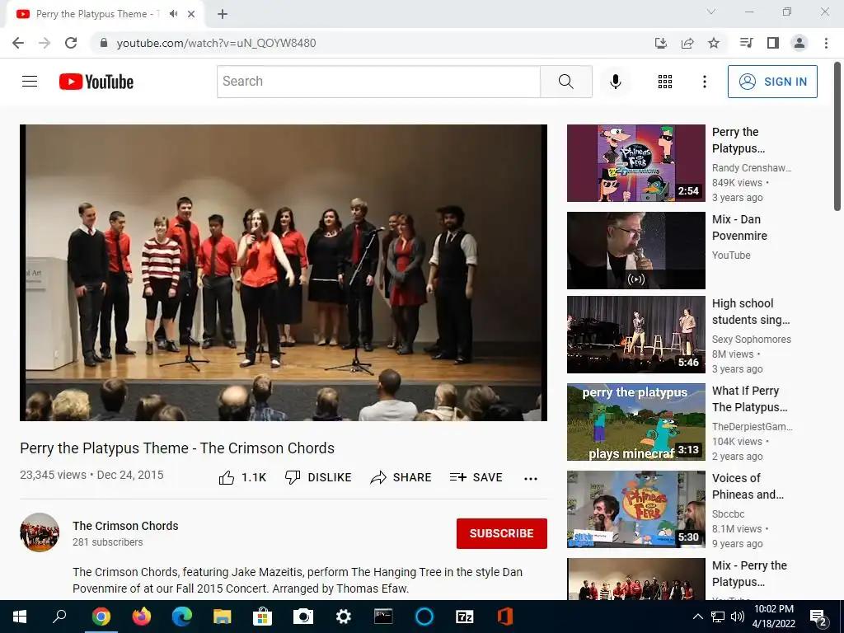Open Camera app from the taskbar
The width and height of the screenshot is (844, 633).
tap(303, 617)
